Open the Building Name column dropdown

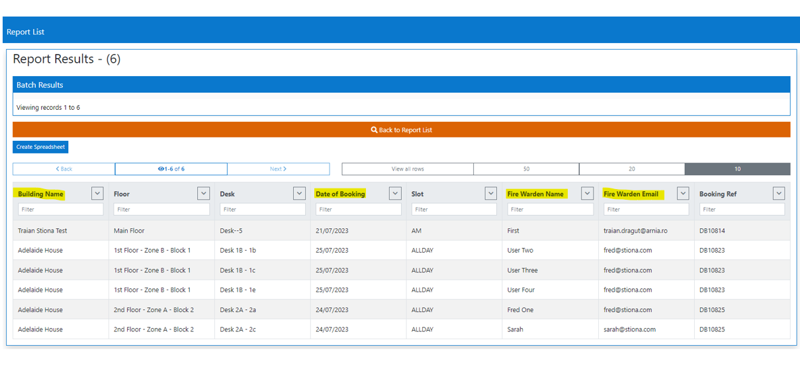point(97,193)
